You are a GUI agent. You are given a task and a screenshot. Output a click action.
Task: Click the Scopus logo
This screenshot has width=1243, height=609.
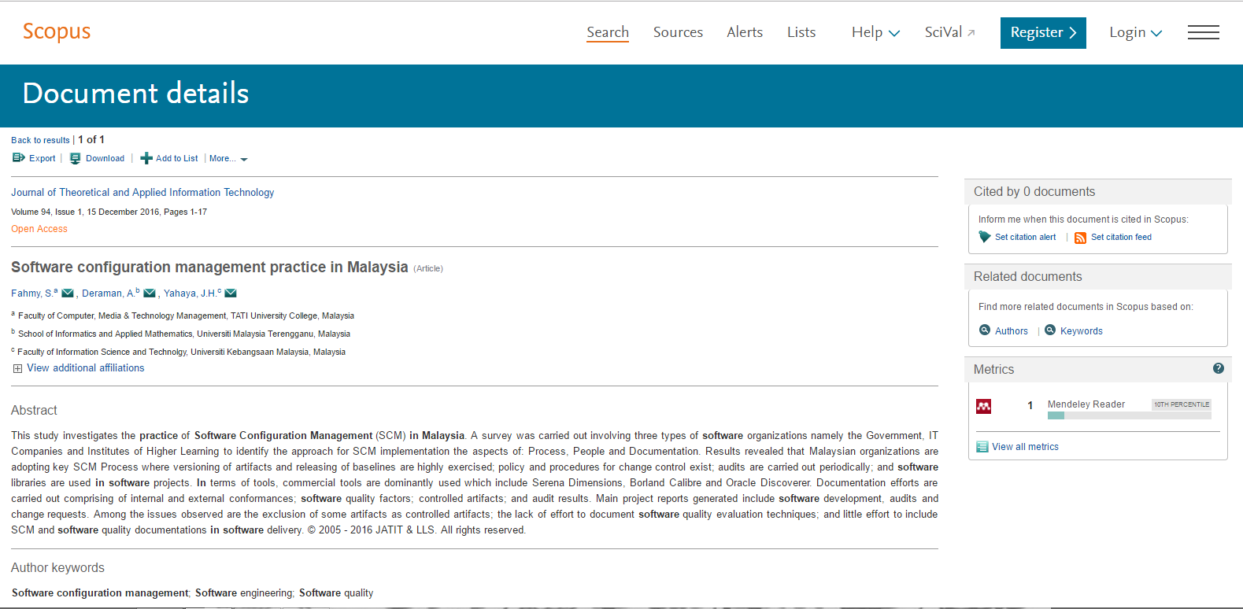57,31
